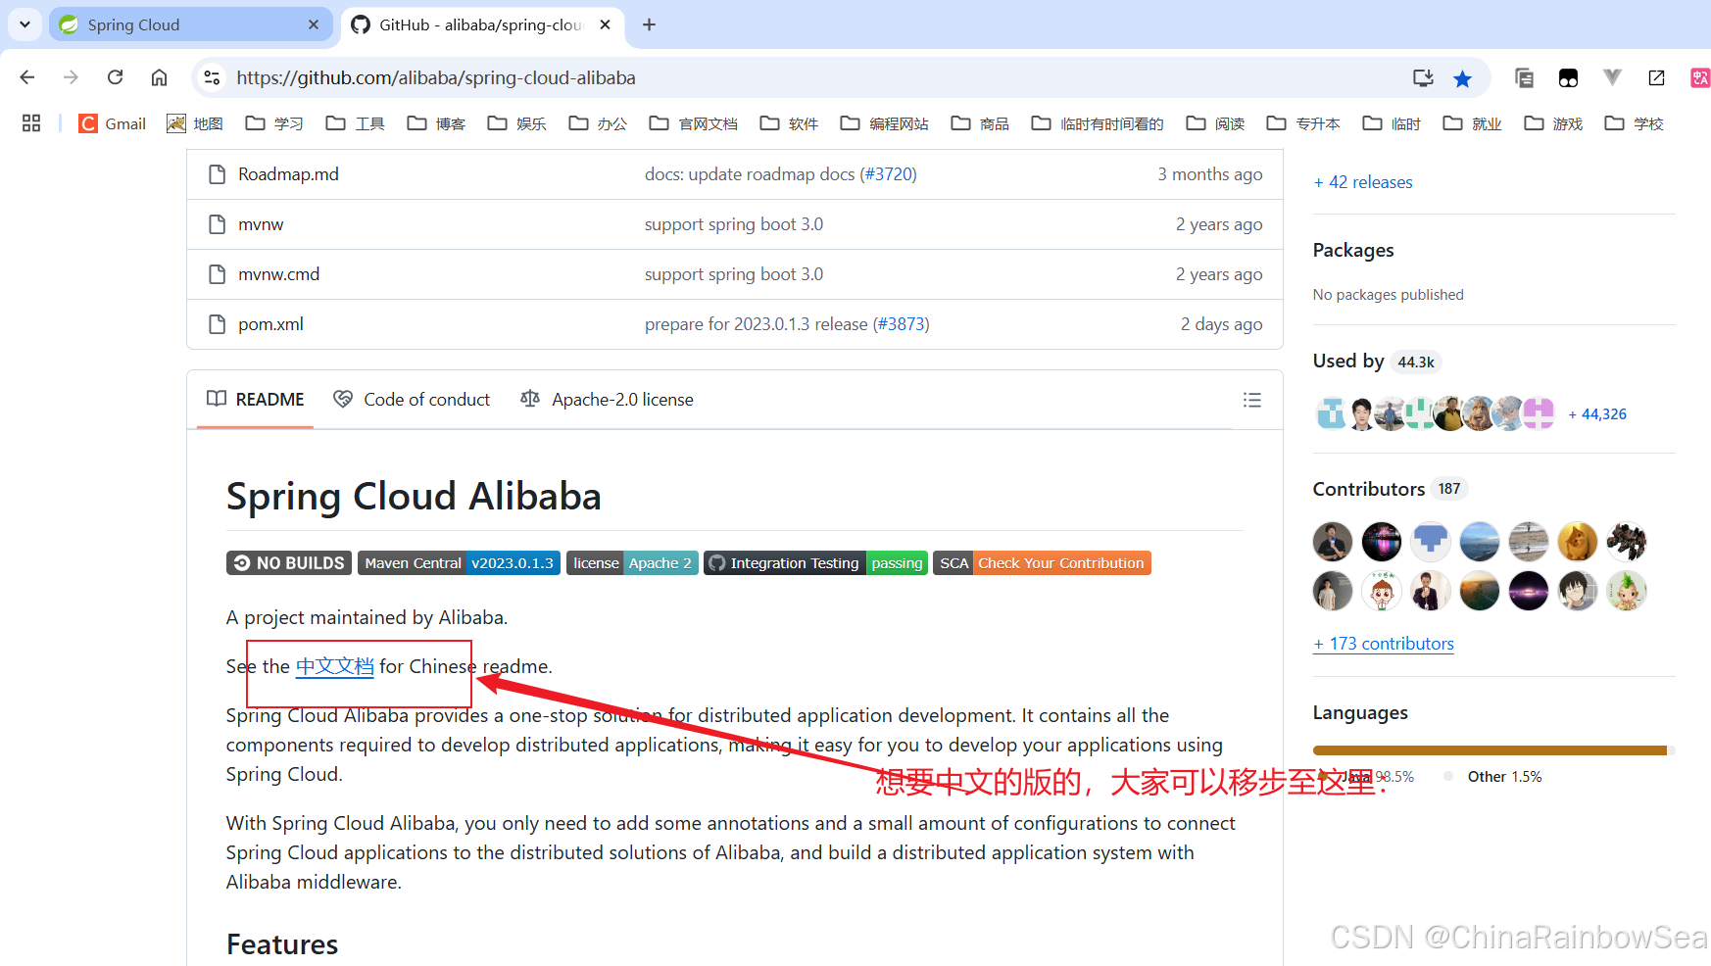
Task: Expand the 工具 bookmark folder
Action: coord(355,123)
